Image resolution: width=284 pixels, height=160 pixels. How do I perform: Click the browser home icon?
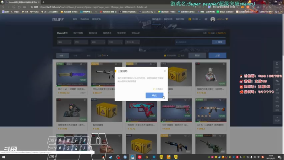pos(19,7)
